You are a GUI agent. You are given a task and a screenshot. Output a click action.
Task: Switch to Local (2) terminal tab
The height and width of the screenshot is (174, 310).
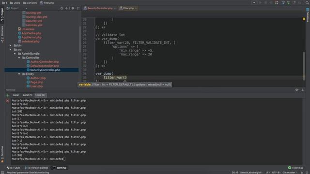(x=40, y=95)
